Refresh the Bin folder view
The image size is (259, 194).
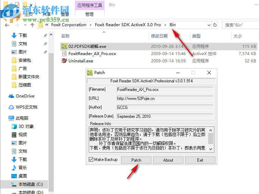click(215, 25)
